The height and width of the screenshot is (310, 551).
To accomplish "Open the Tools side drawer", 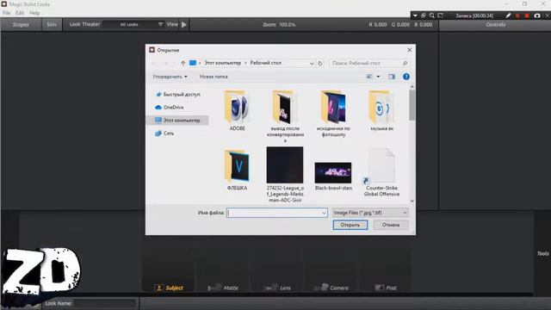I will 542,253.
